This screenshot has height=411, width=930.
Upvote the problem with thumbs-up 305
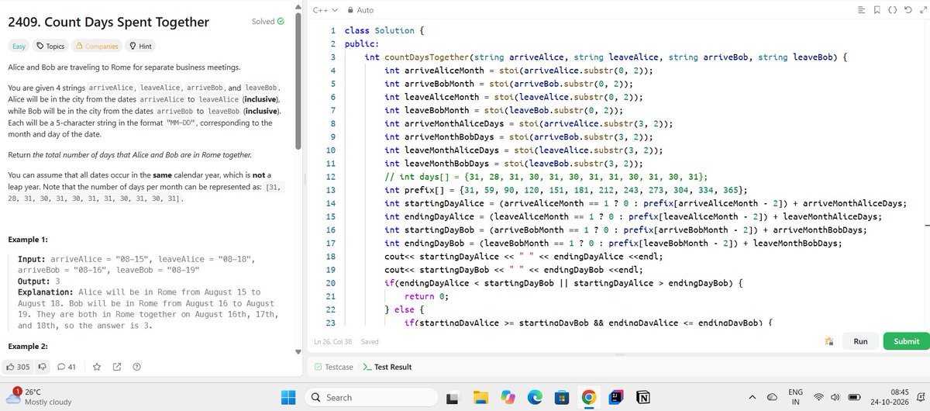tap(19, 367)
